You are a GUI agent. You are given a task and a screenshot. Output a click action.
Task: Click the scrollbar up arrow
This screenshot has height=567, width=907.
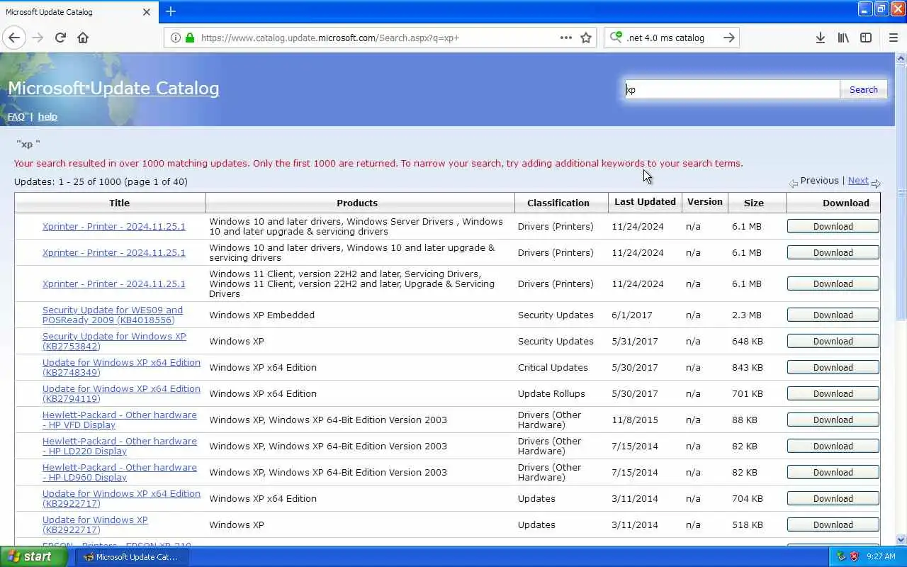[901, 58]
